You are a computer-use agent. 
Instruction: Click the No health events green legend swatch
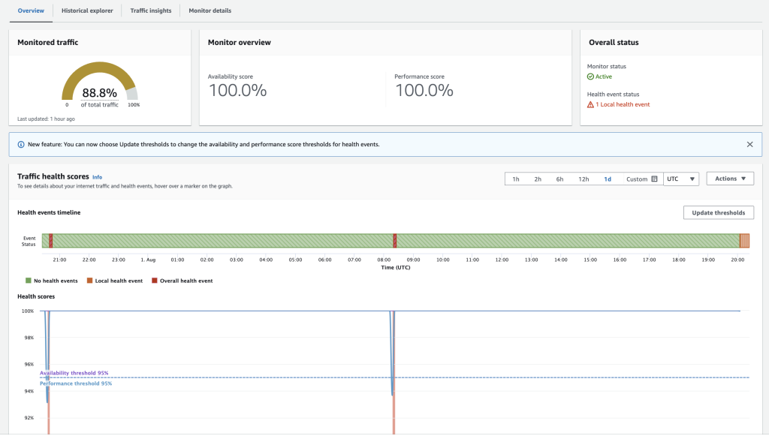(x=28, y=280)
